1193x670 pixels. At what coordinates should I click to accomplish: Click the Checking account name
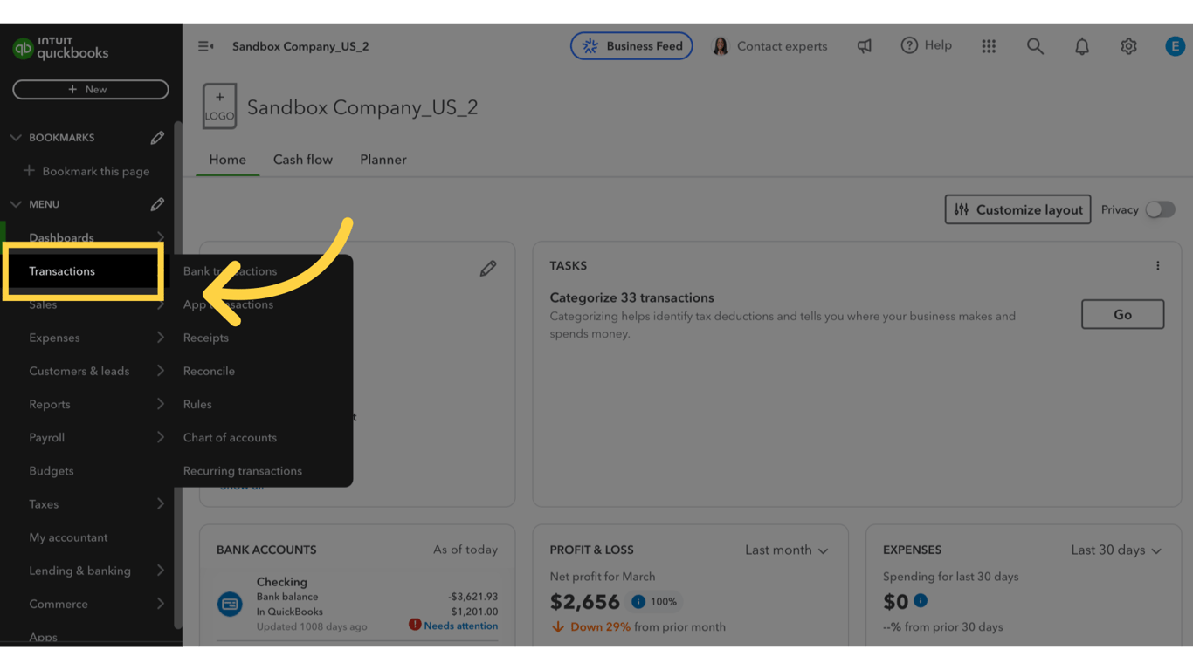click(281, 582)
